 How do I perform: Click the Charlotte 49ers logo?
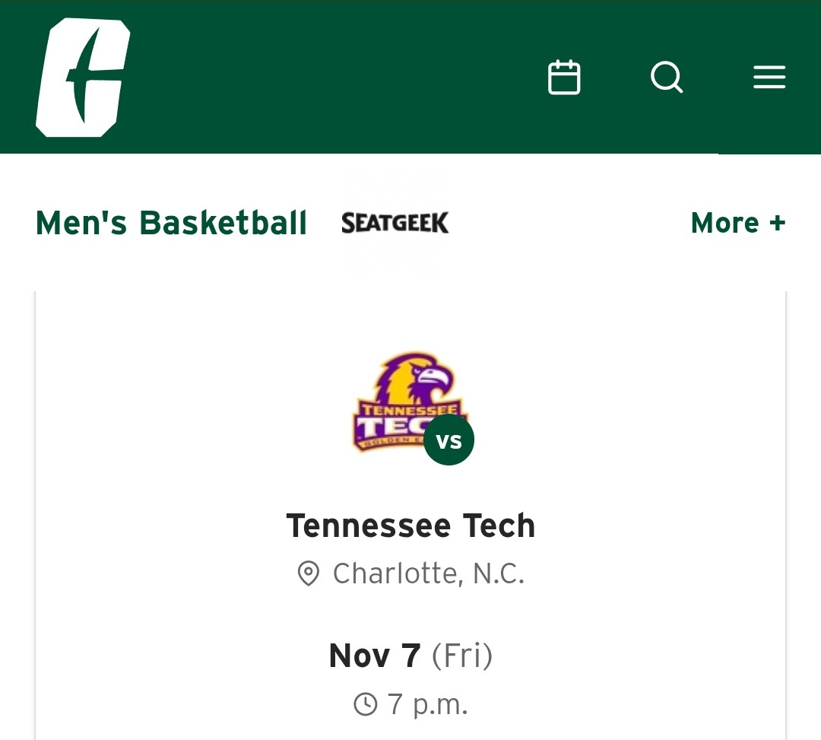tap(83, 78)
